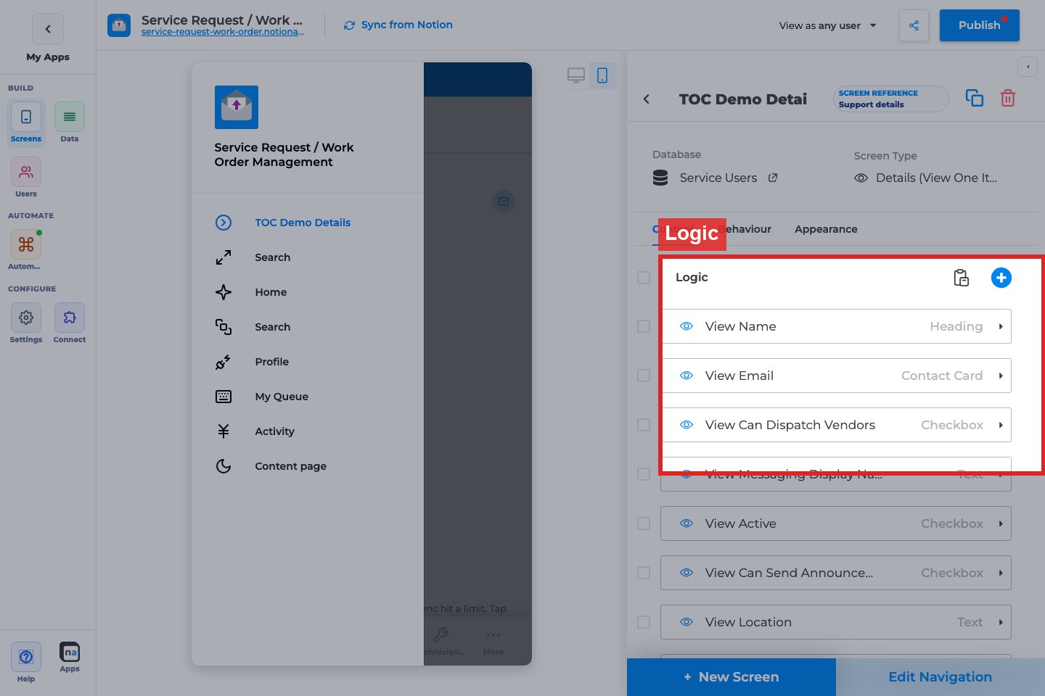
Task: Expand the View Can Dispatch Vendors arrow
Action: point(1001,425)
